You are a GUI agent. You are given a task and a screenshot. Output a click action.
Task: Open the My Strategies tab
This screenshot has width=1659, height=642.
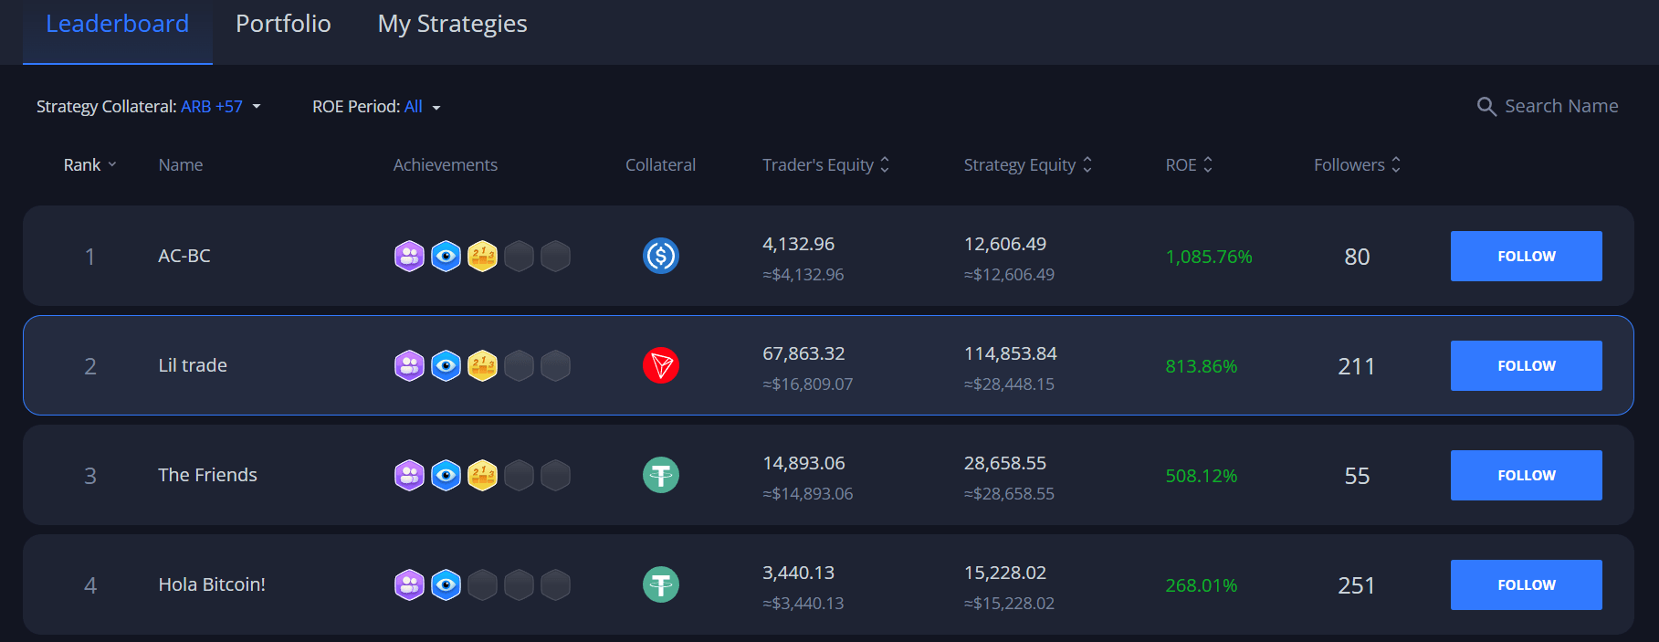click(452, 24)
